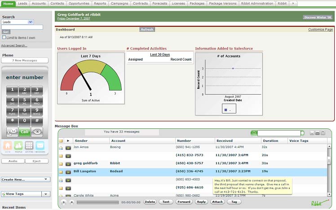
Task: Open the Customize Page link
Action: (320, 29)
